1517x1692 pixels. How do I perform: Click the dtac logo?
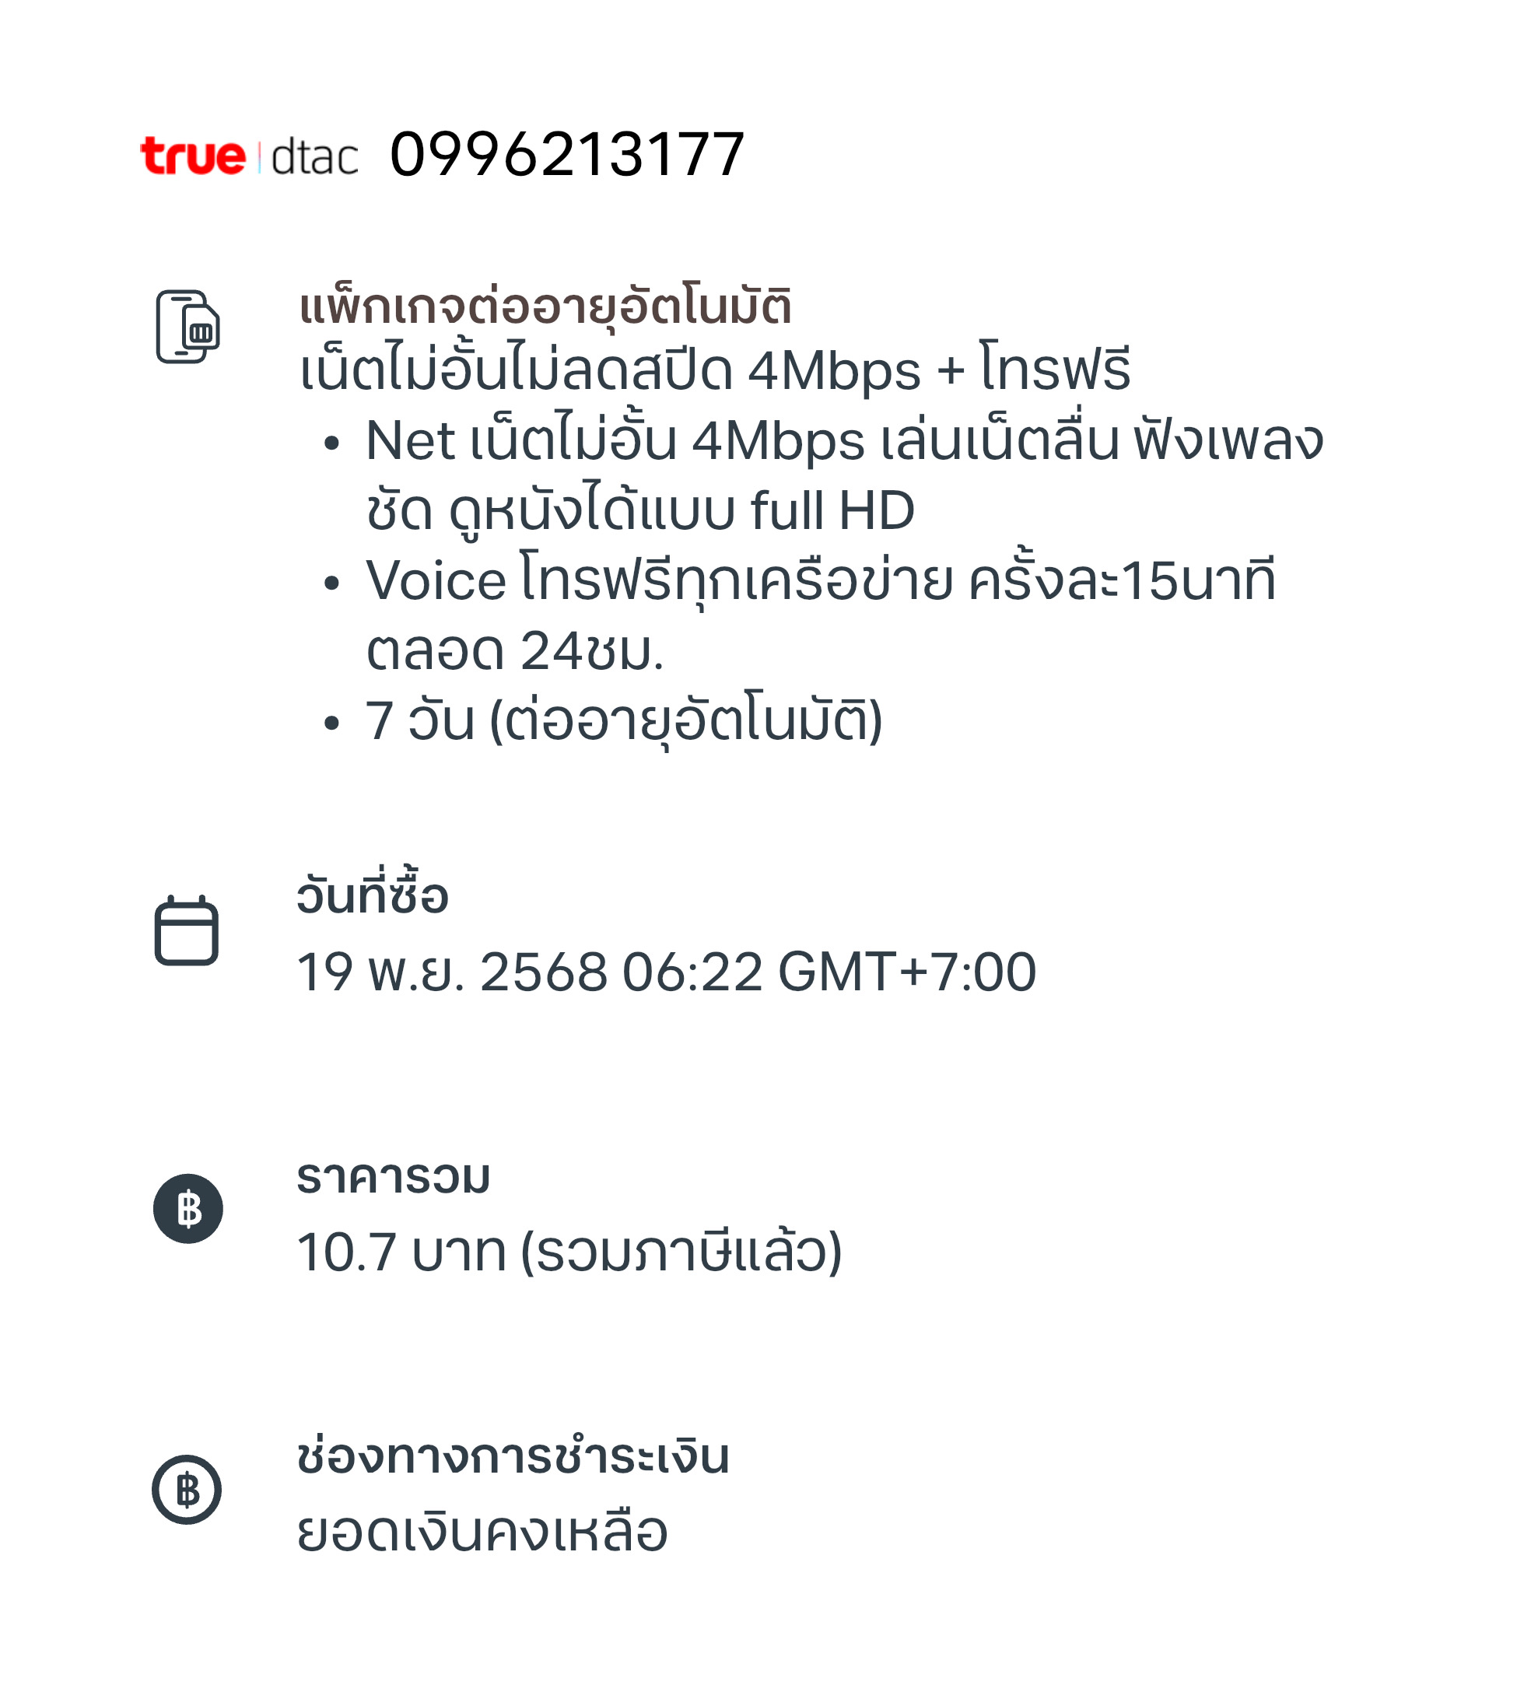pyautogui.click(x=315, y=156)
